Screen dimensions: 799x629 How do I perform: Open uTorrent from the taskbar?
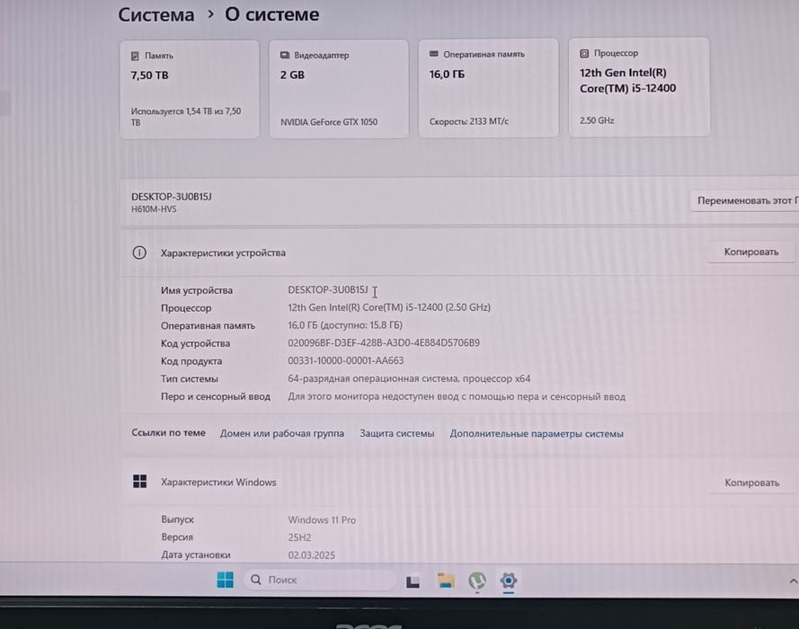click(x=477, y=580)
